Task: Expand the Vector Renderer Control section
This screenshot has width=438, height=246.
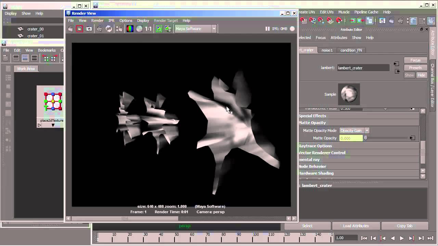Action: point(359,153)
